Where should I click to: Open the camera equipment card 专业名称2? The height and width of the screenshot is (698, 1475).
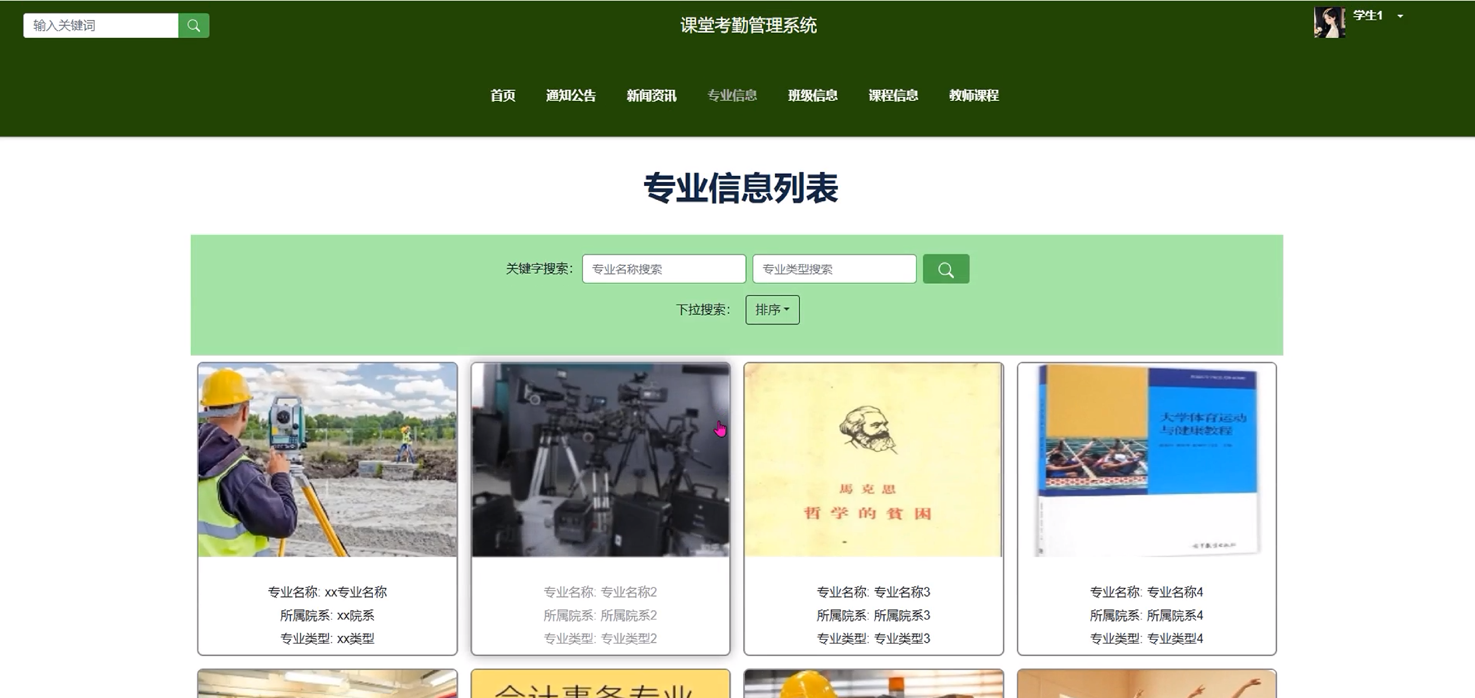point(600,460)
